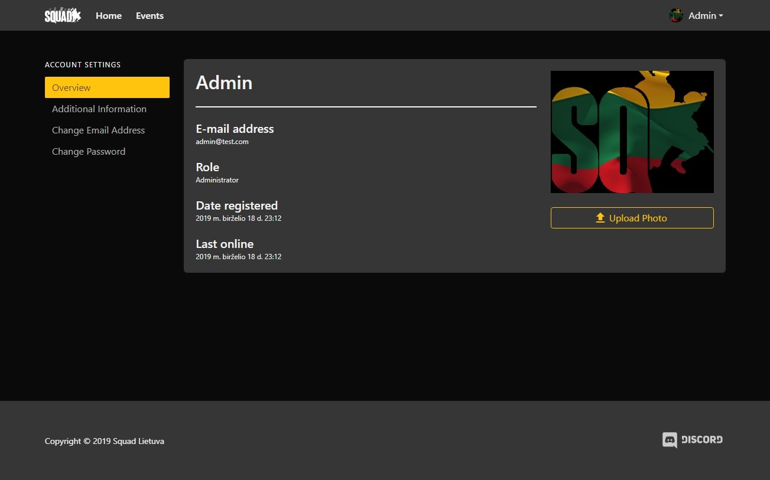Click the Upload Photo button
The image size is (770, 480).
(x=632, y=218)
